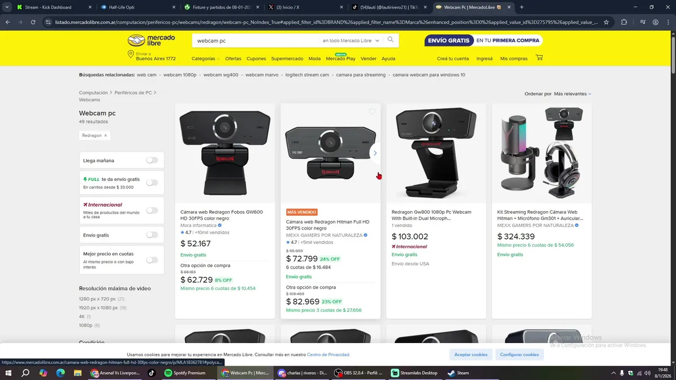Viewport: 676px width, 380px height.
Task: Click the search magnifier icon
Action: pos(390,40)
